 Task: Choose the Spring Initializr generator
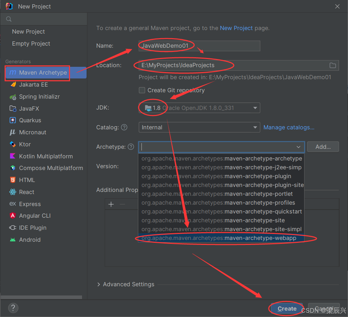(x=39, y=97)
